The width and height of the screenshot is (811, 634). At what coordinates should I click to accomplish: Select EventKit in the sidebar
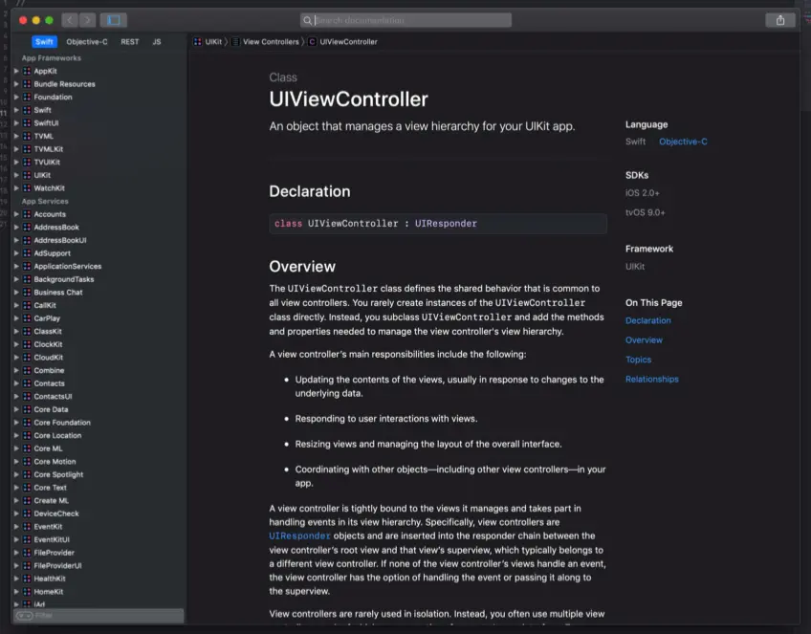(x=48, y=527)
